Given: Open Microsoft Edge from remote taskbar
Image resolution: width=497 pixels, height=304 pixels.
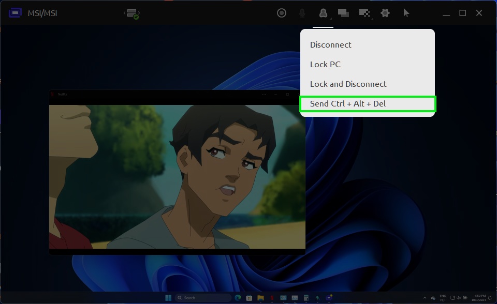Looking at the screenshot, I should 238,298.
